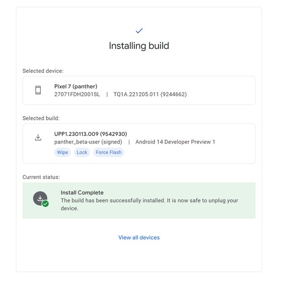Click the green success check badge
Viewport: 287px width, 283px height.
pyautogui.click(x=45, y=204)
